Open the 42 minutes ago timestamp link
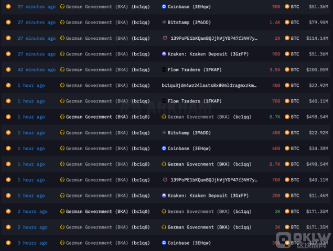The height and width of the screenshot is (251, 333). click(x=37, y=70)
